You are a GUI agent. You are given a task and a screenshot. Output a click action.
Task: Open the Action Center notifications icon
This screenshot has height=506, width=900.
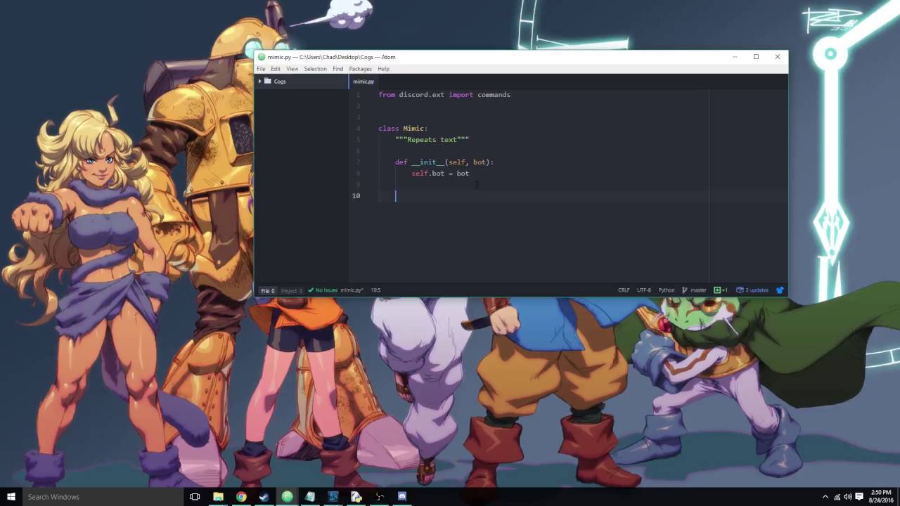859,497
